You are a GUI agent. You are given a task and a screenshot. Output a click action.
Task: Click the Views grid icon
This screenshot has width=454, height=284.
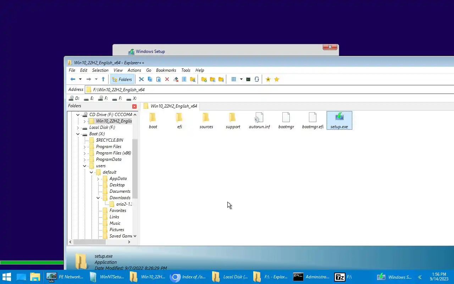(234, 79)
